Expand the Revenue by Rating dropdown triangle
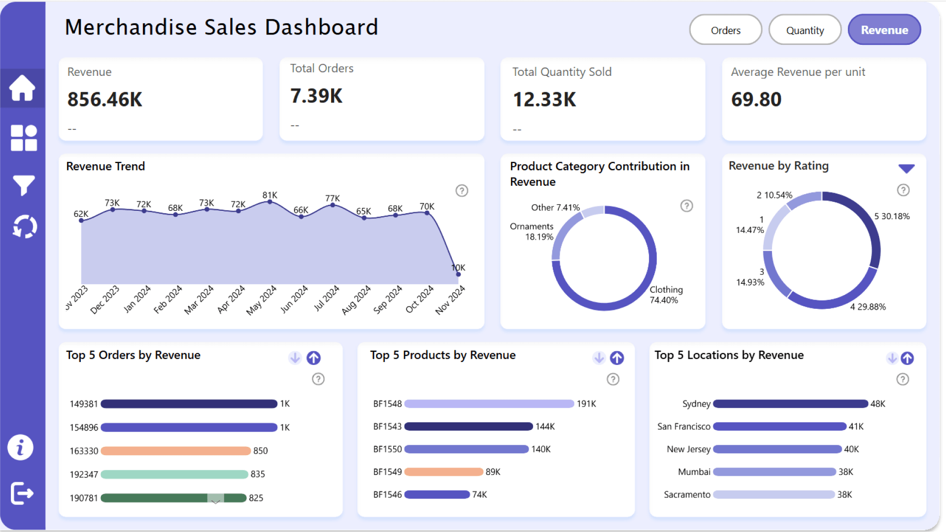This screenshot has height=532, width=946. 907,168
